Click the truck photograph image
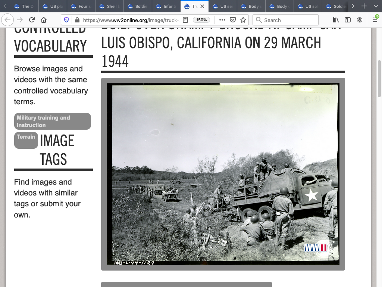 tap(223, 174)
